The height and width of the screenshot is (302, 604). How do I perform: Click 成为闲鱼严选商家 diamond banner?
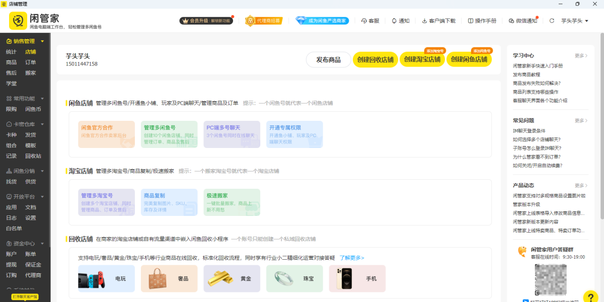point(322,21)
